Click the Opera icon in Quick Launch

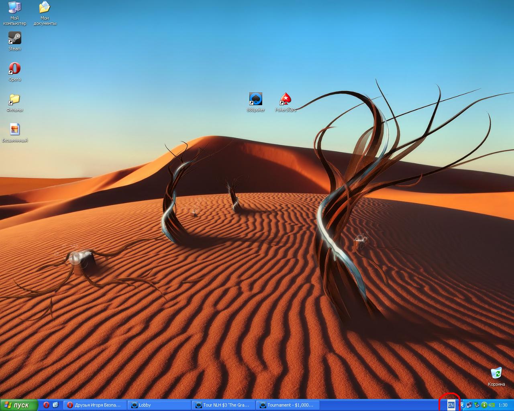(46, 405)
